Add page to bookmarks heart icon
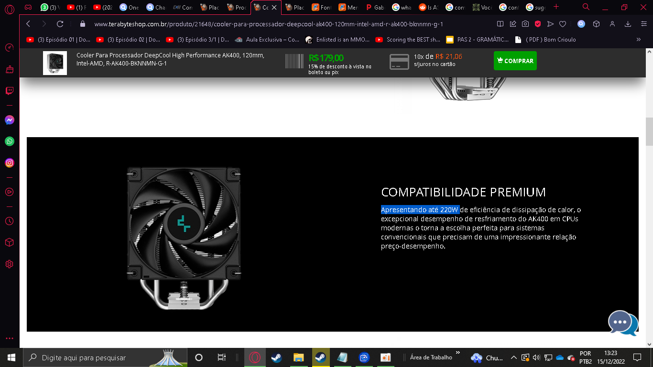 coord(563,24)
